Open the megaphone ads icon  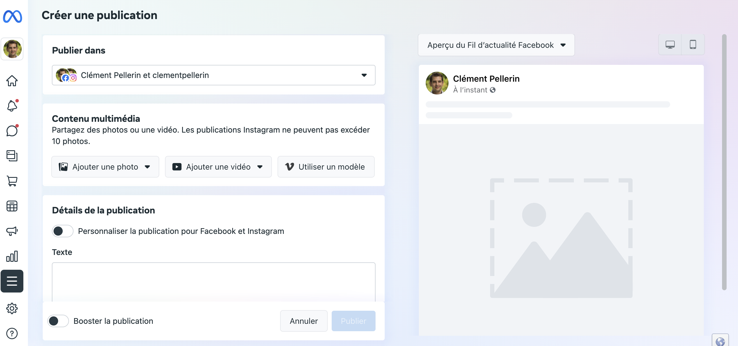[x=12, y=231]
